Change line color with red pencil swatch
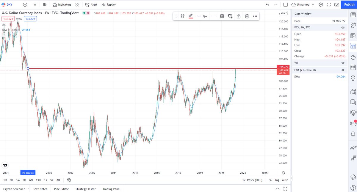Image resolution: width=357 pixels, height=192 pixels. tap(191, 16)
